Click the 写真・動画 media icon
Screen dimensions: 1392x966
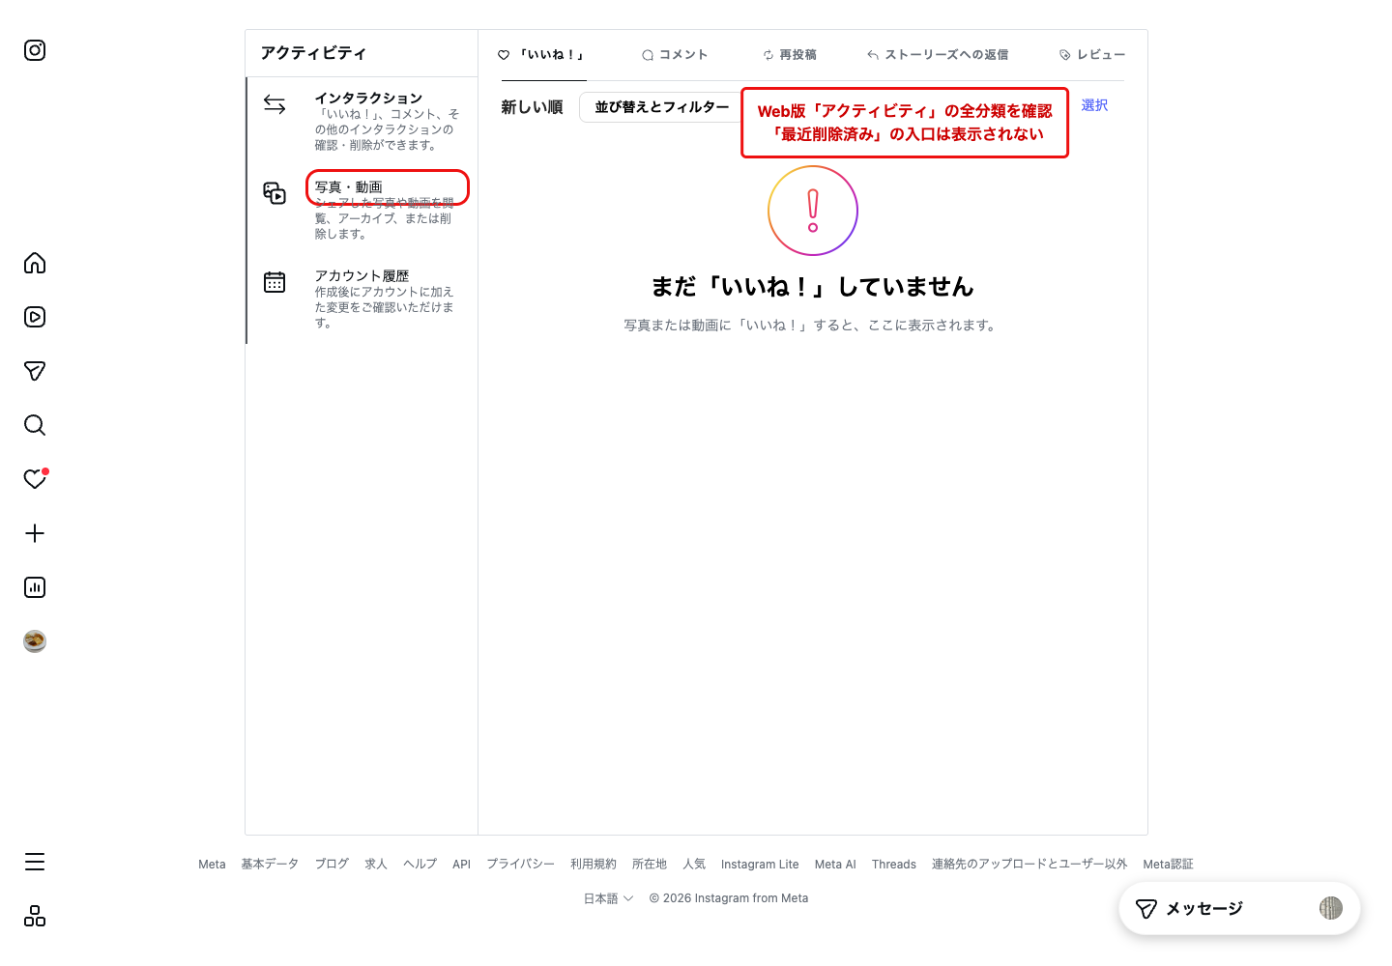tap(275, 193)
